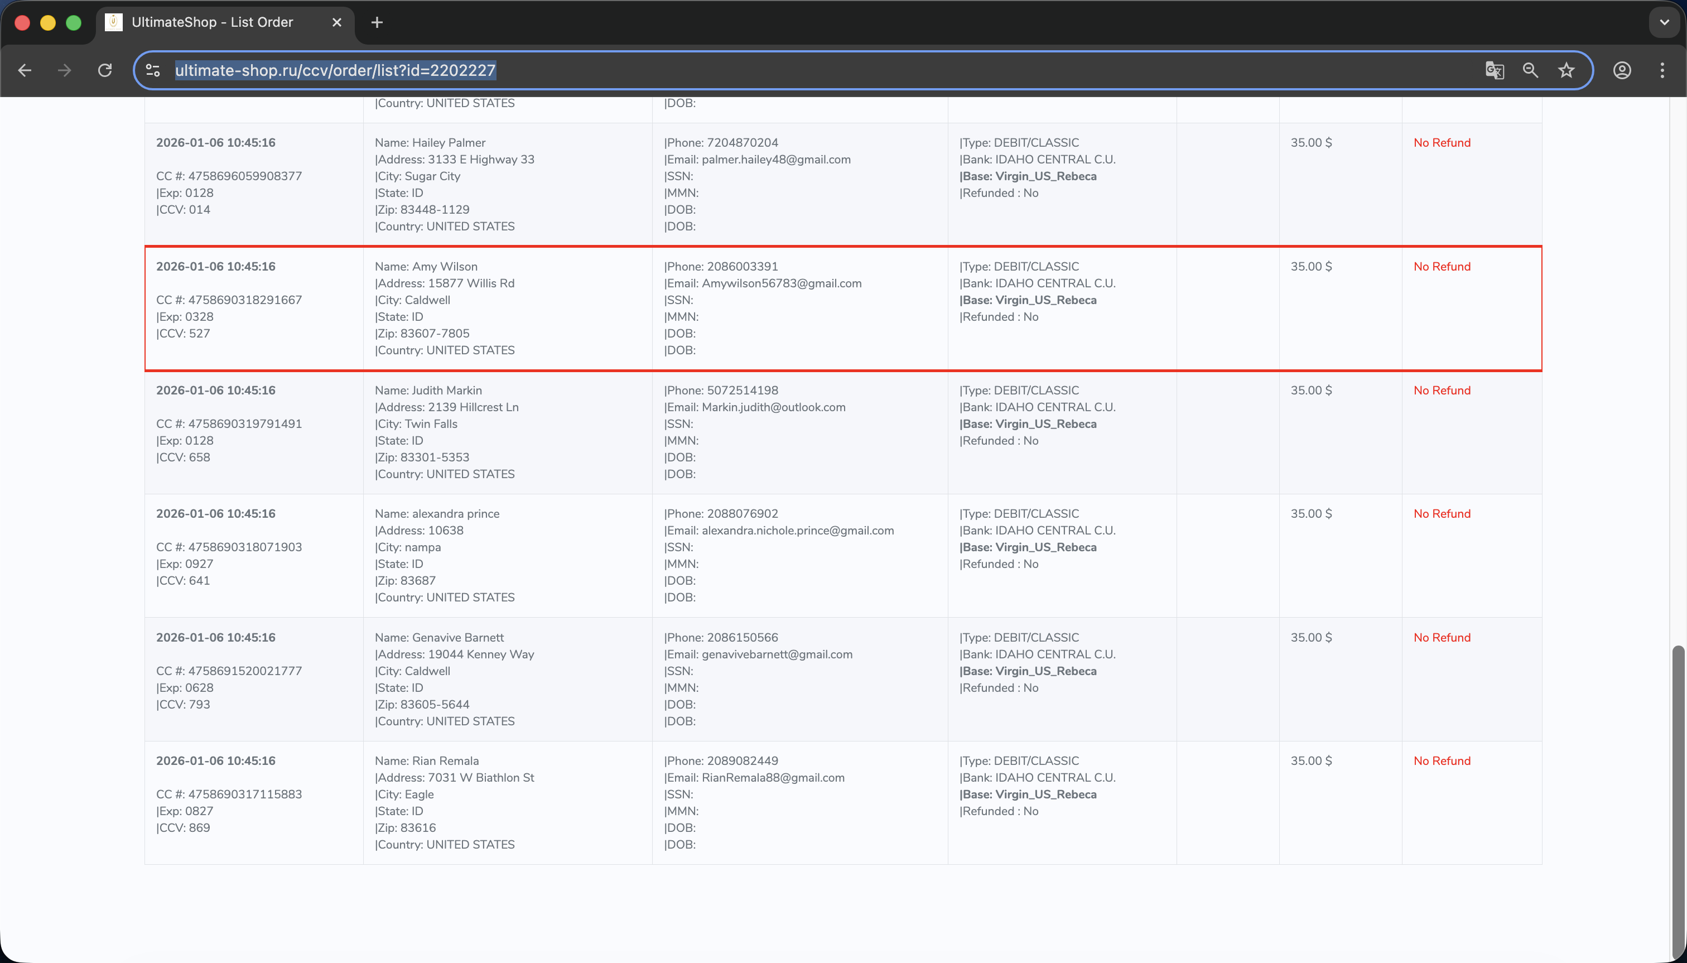The height and width of the screenshot is (963, 1687).
Task: Close the UltimateShop - List Order tab
Action: [x=336, y=22]
